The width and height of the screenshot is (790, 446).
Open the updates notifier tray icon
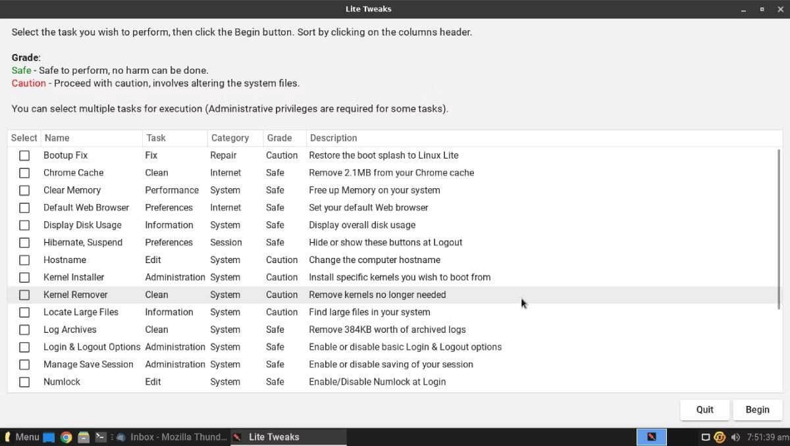(720, 436)
